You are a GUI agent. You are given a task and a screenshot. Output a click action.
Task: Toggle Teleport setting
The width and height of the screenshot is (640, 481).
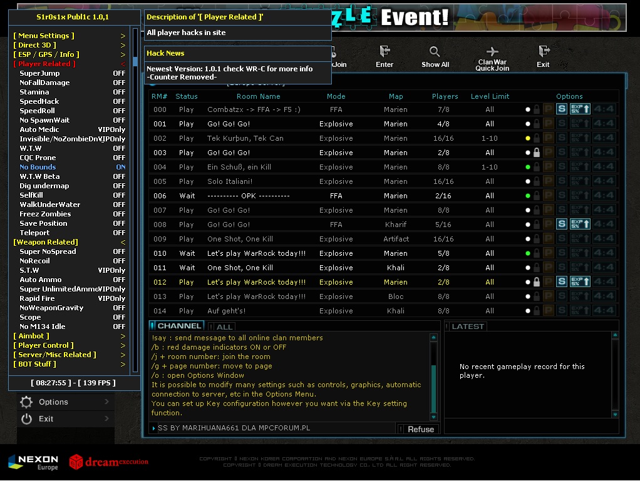click(x=72, y=233)
